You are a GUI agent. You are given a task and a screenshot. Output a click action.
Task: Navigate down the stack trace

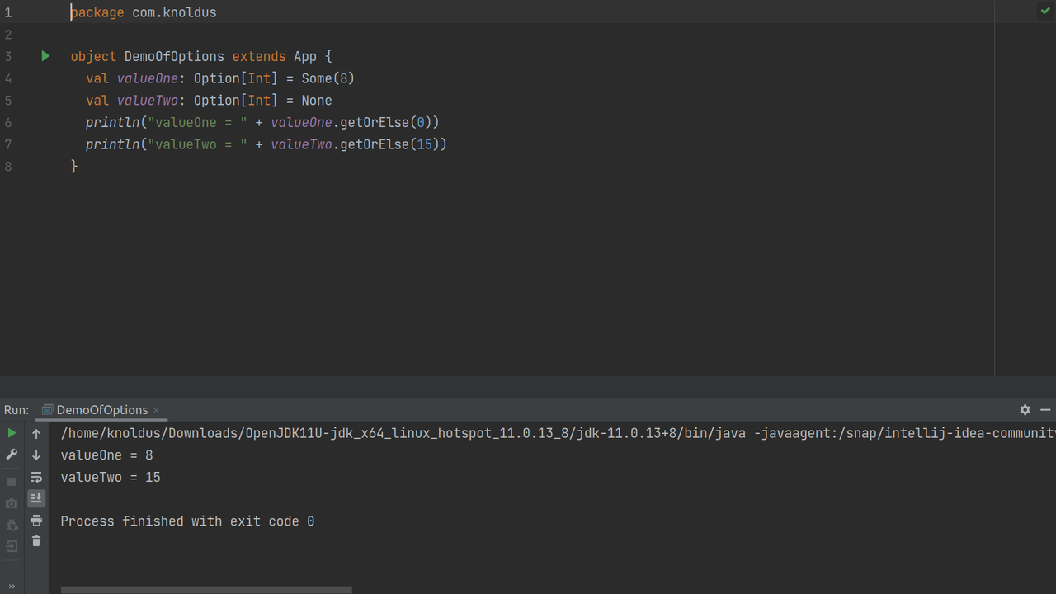pos(36,455)
